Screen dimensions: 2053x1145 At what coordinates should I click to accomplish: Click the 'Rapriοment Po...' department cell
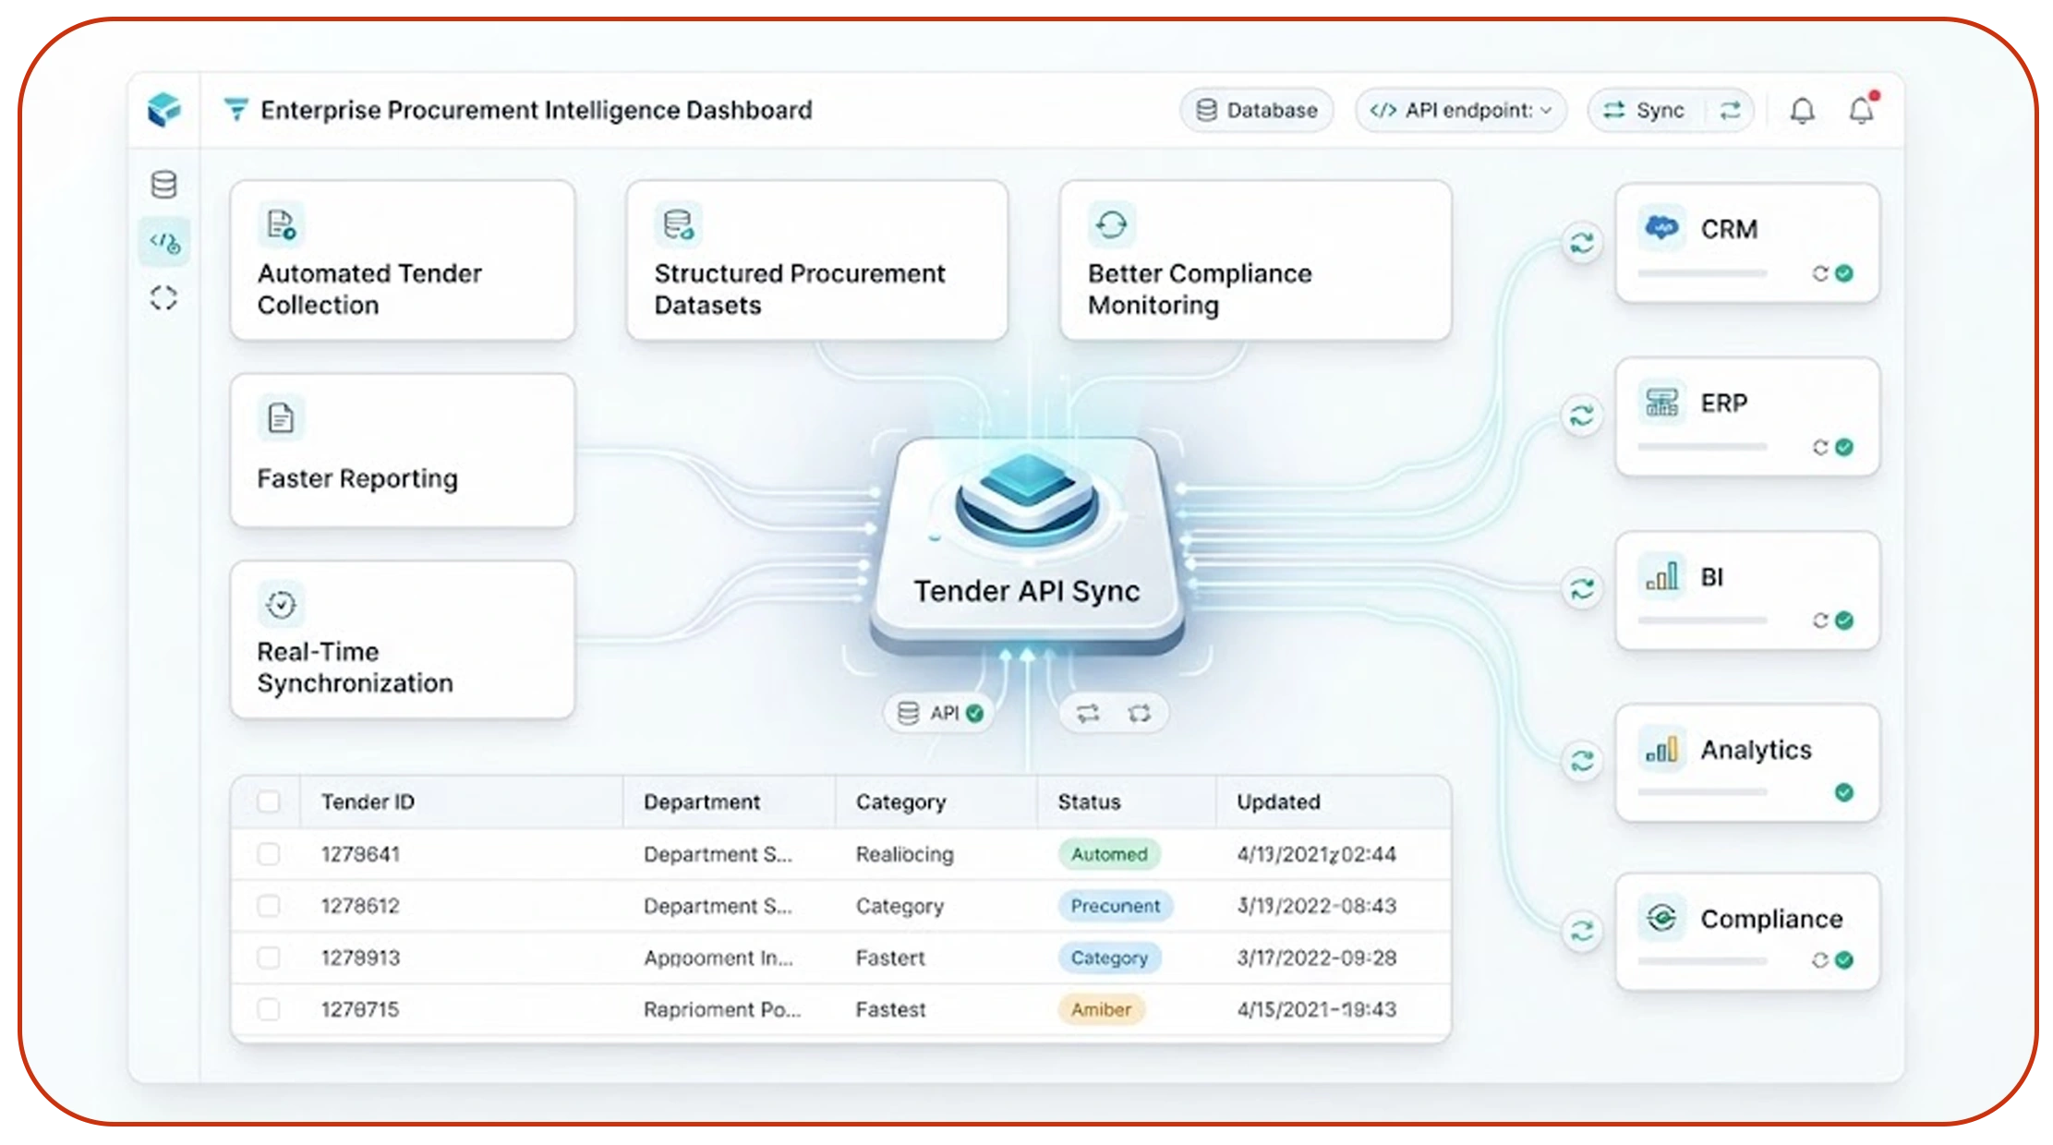(722, 1009)
